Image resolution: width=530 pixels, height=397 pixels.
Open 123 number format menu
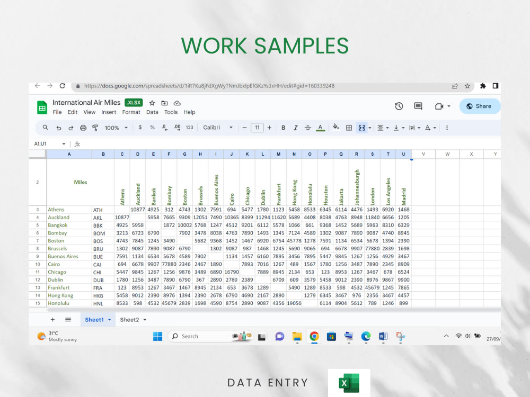(190, 128)
